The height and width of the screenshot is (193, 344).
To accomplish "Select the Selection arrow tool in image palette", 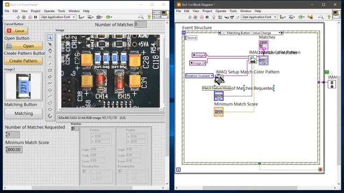I will [x=50, y=44].
